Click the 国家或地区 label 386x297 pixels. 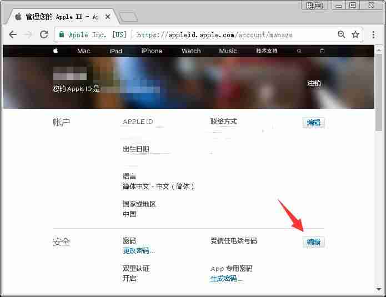139,204
